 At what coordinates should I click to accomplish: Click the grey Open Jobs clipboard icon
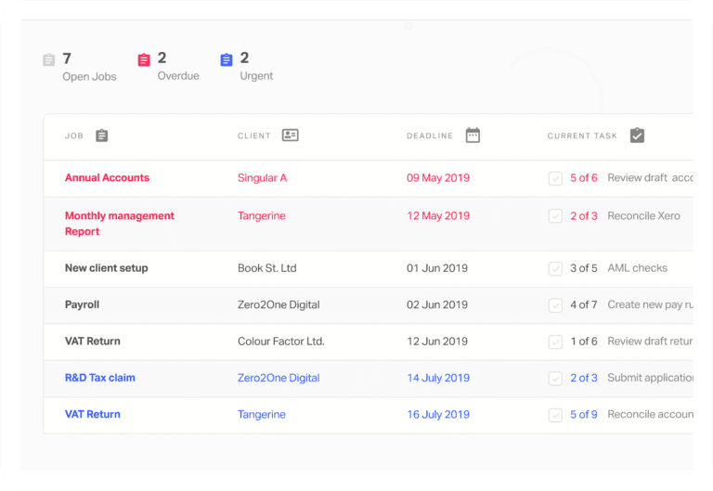[48, 59]
